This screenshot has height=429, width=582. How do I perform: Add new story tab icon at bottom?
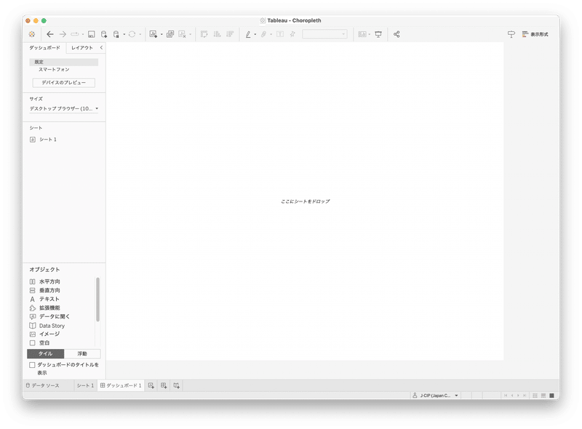pos(177,385)
